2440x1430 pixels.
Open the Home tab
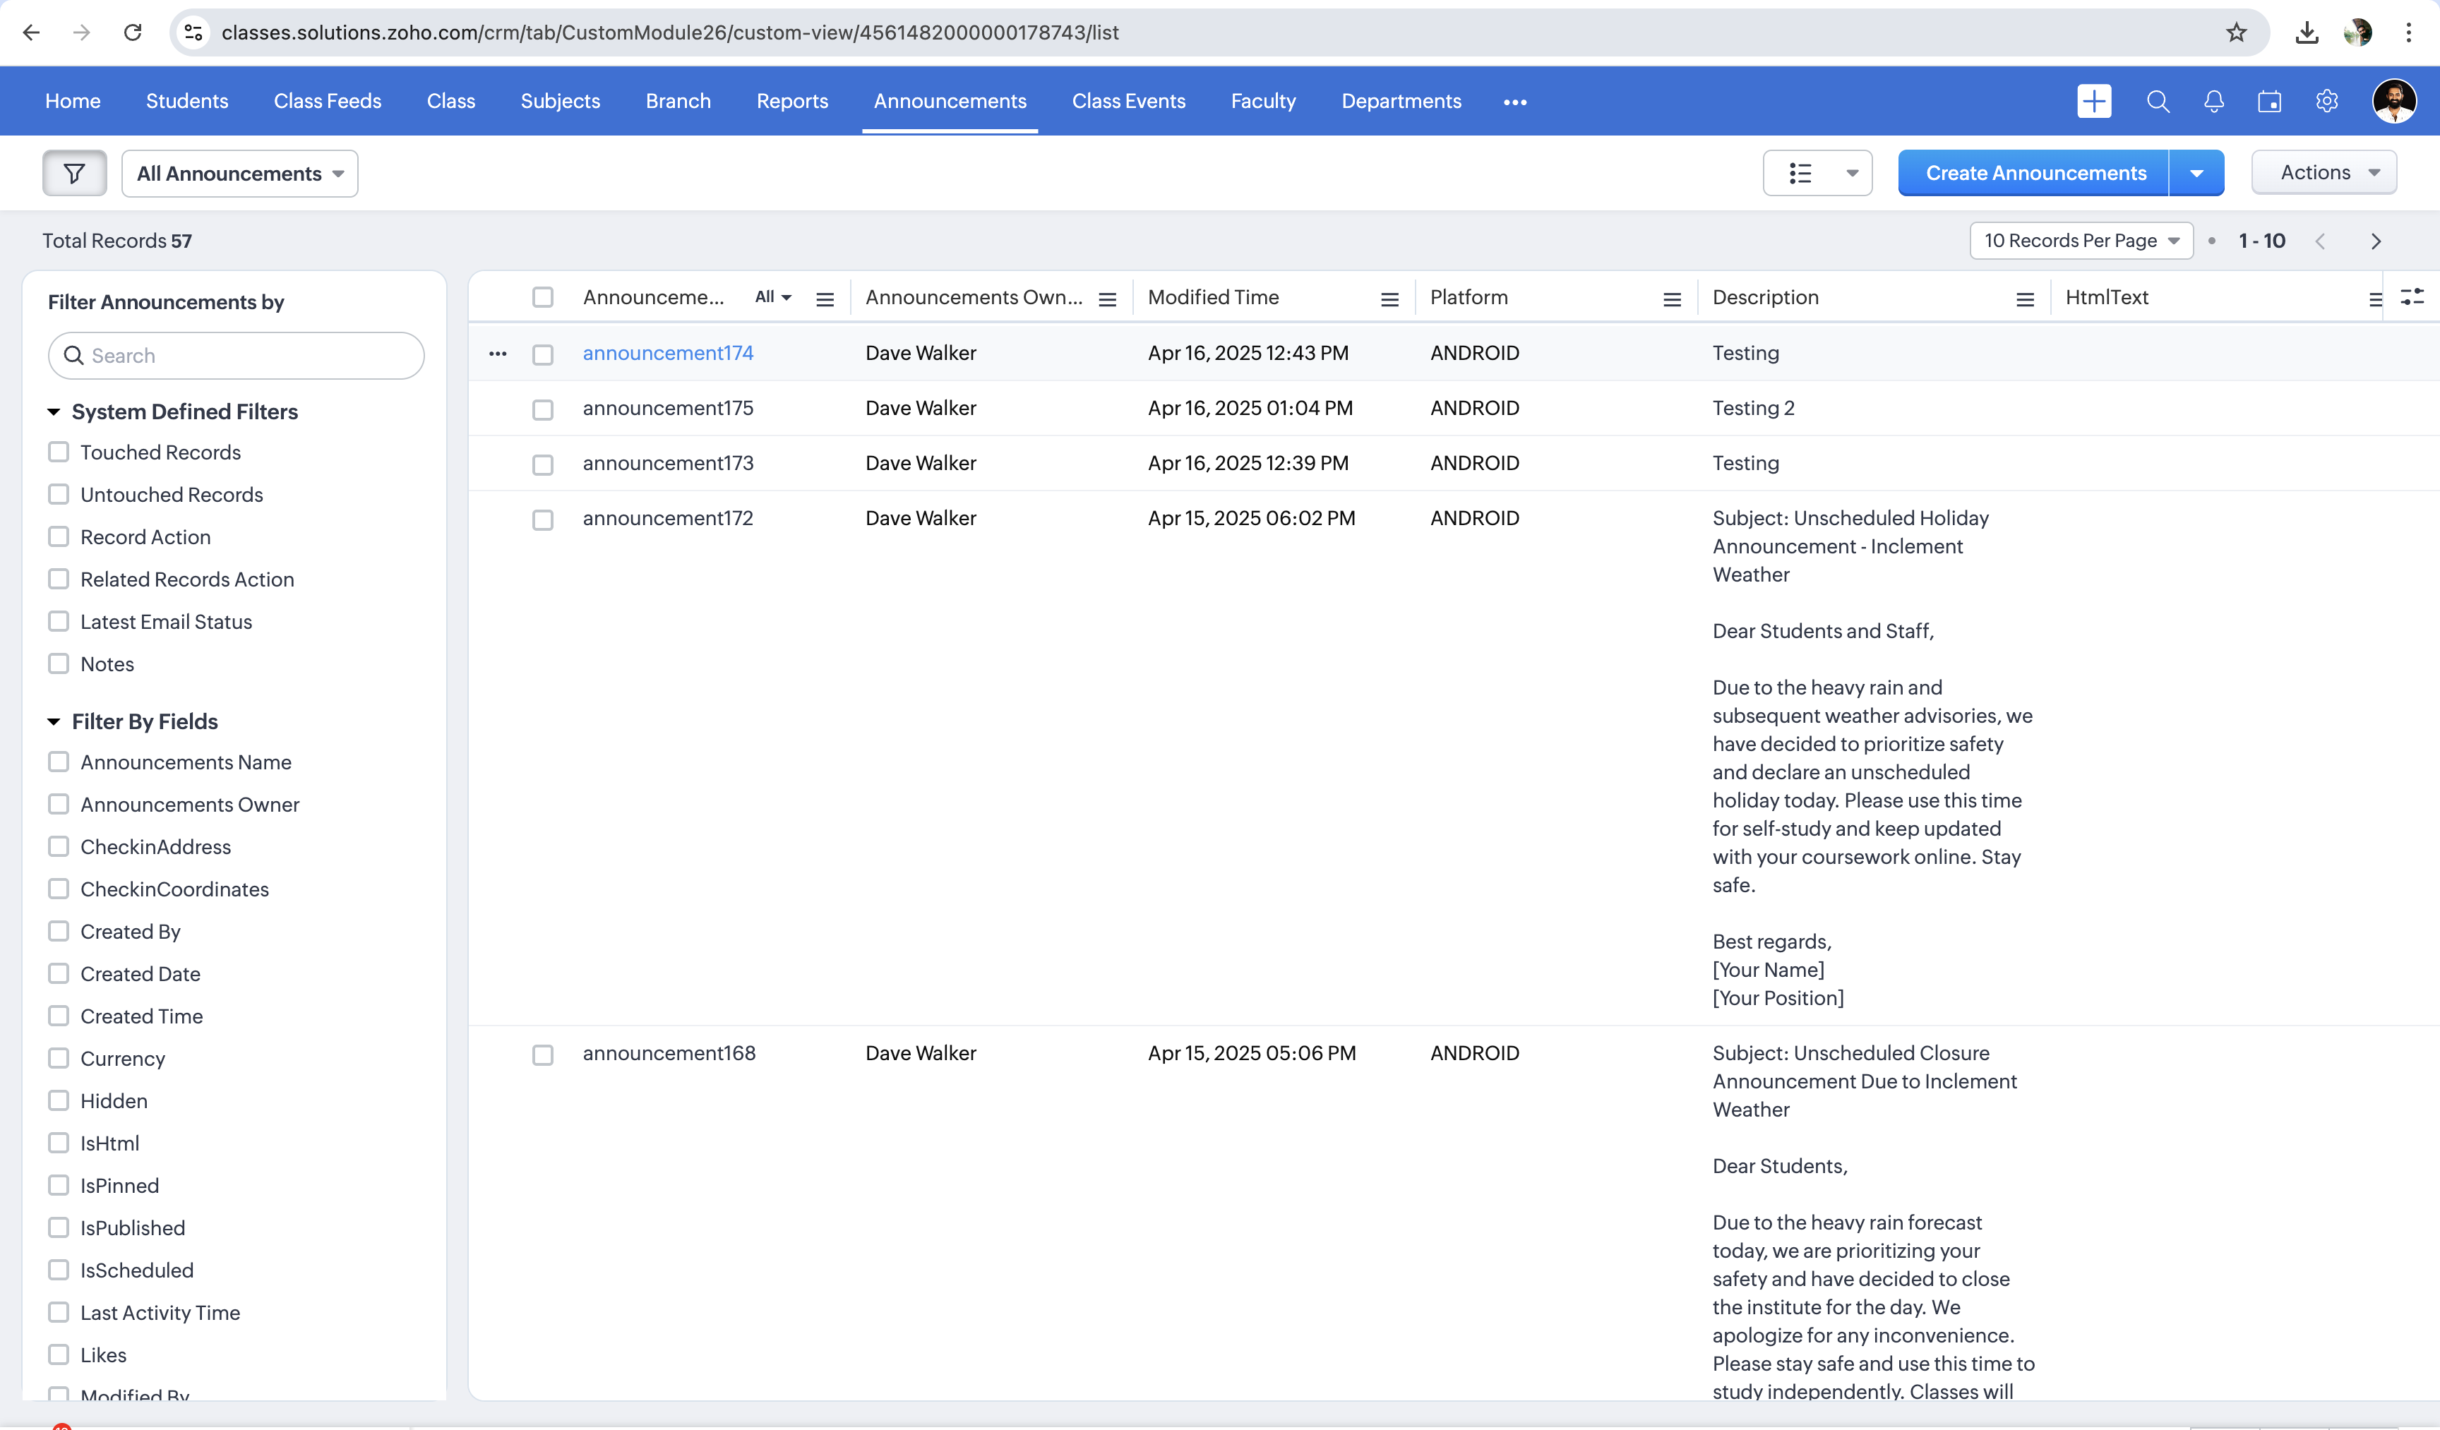(x=73, y=101)
